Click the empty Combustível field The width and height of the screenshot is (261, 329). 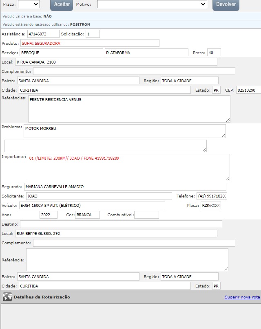pos(146,215)
